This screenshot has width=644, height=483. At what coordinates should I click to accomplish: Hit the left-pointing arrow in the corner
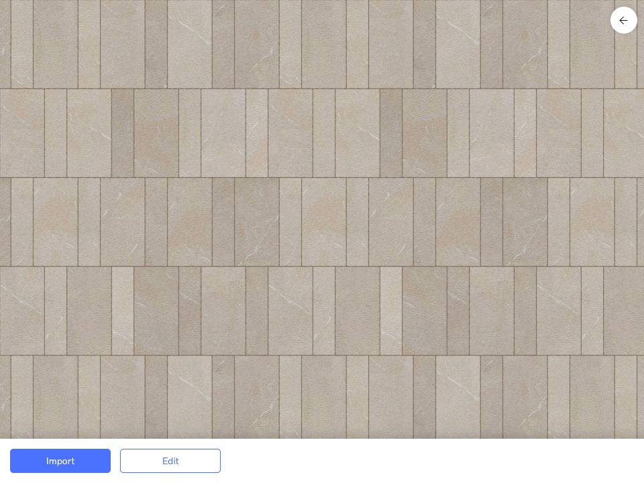coord(623,20)
